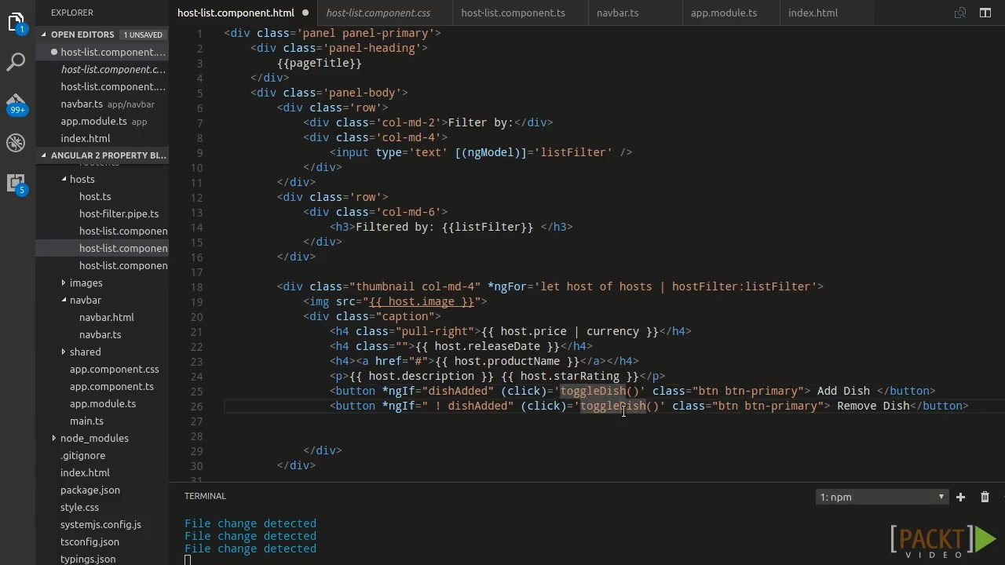The width and height of the screenshot is (1005, 565).
Task: Open the Debug view icon
Action: tap(16, 143)
